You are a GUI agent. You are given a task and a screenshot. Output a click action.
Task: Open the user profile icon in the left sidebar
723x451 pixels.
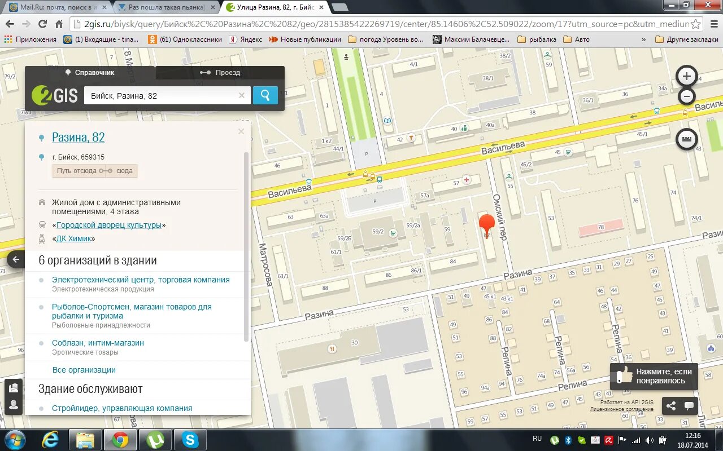[14, 405]
